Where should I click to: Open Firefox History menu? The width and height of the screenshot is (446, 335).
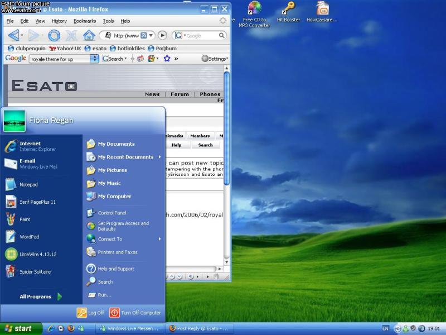59,21
